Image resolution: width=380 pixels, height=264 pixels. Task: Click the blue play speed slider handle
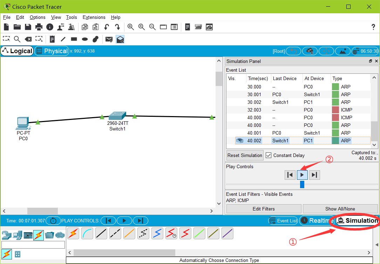[x=302, y=185]
